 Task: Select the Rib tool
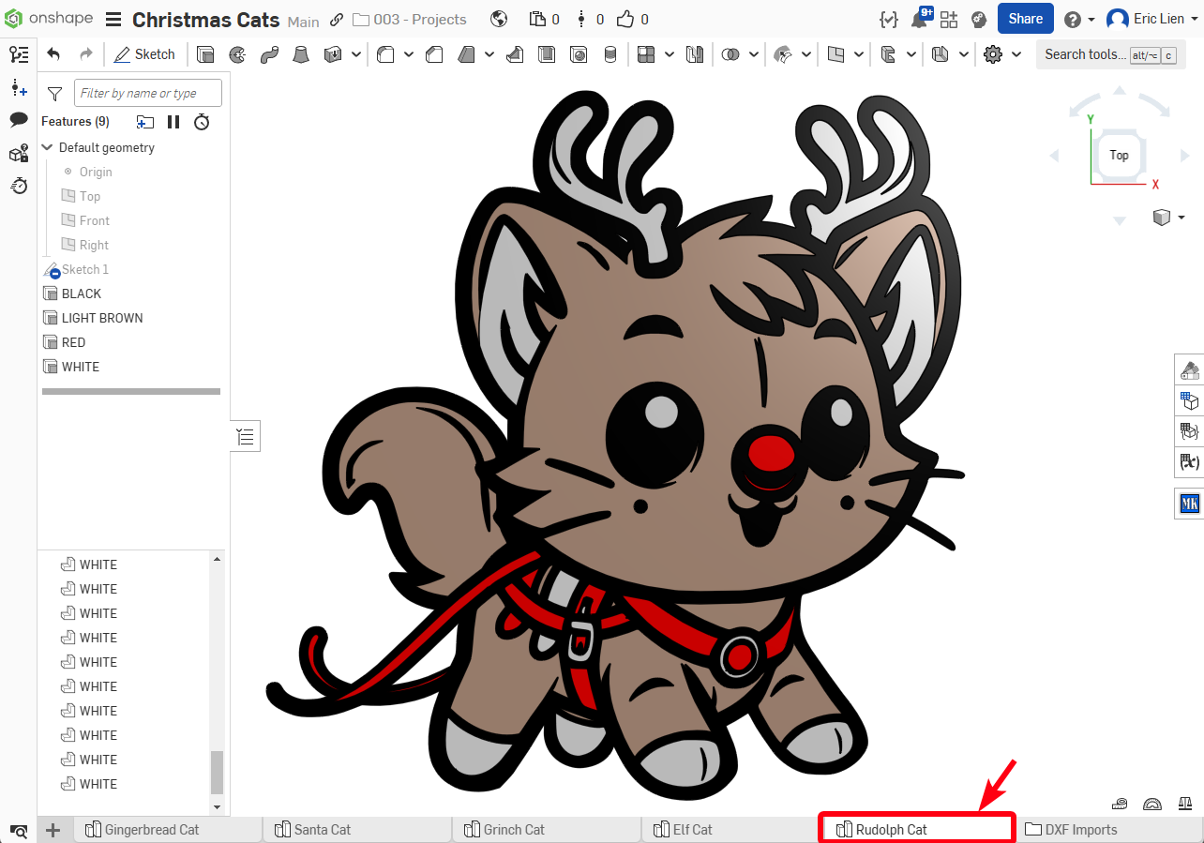click(515, 54)
